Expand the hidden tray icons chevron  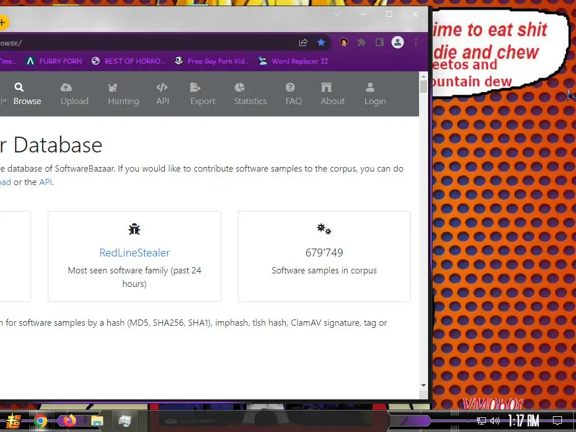pyautogui.click(x=467, y=421)
